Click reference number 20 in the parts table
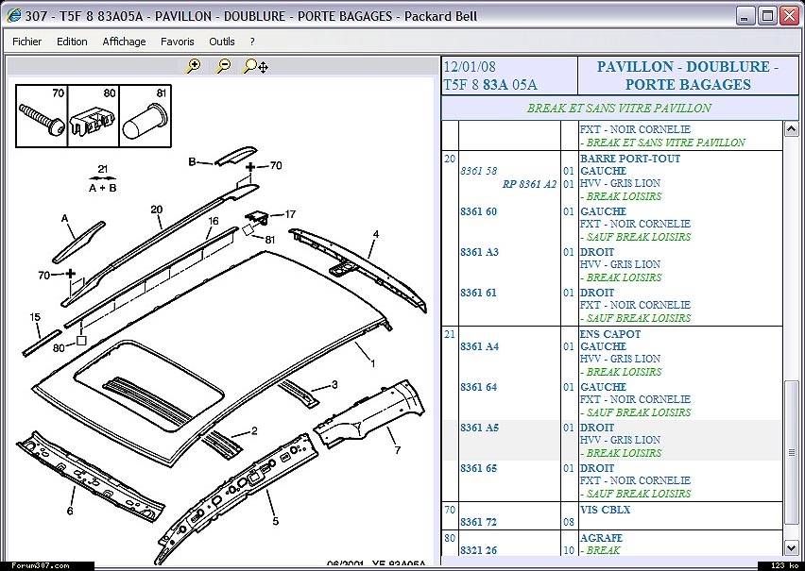Screen dimensions: 805x571 click(450, 159)
